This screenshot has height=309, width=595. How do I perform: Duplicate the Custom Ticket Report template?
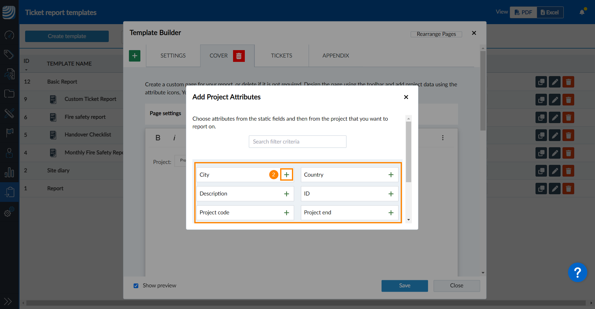point(541,100)
